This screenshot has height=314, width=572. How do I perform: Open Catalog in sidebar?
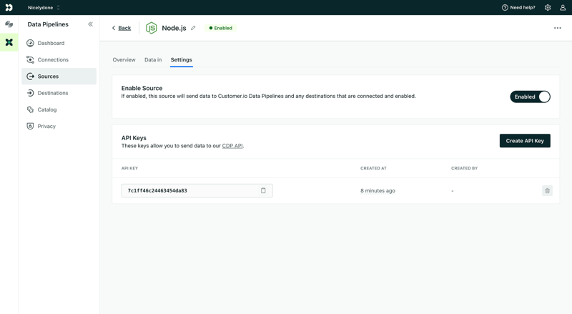pos(59,109)
